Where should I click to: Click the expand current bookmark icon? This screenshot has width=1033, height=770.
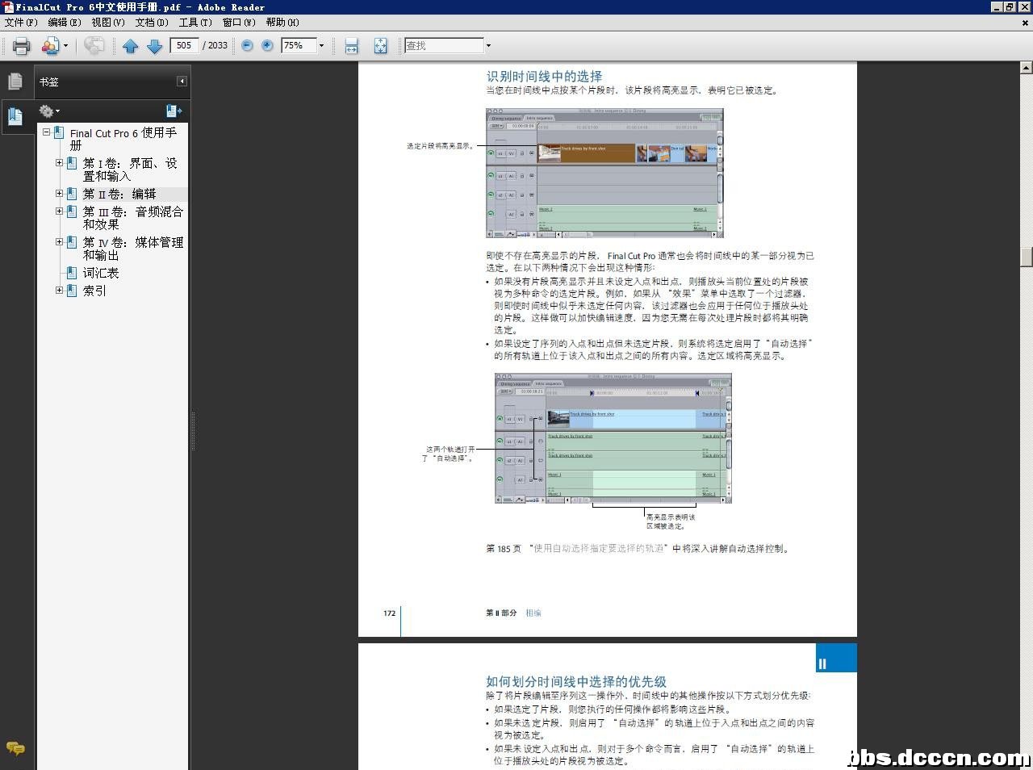pyautogui.click(x=174, y=111)
